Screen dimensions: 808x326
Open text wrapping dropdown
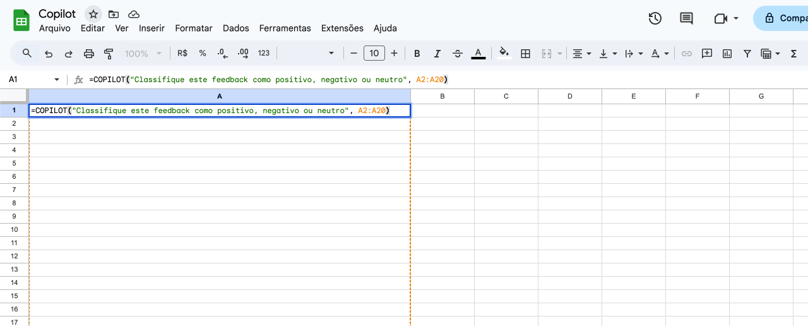tap(634, 54)
